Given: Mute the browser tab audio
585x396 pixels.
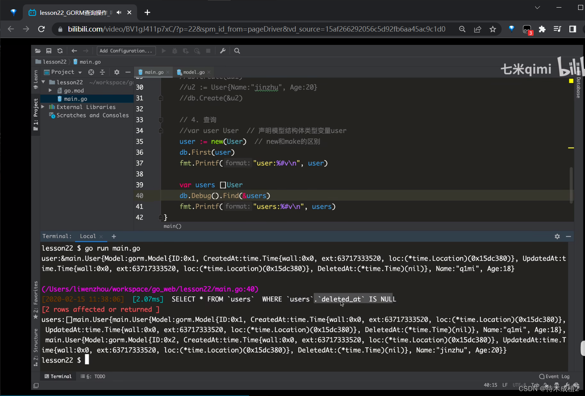Looking at the screenshot, I should click(119, 13).
